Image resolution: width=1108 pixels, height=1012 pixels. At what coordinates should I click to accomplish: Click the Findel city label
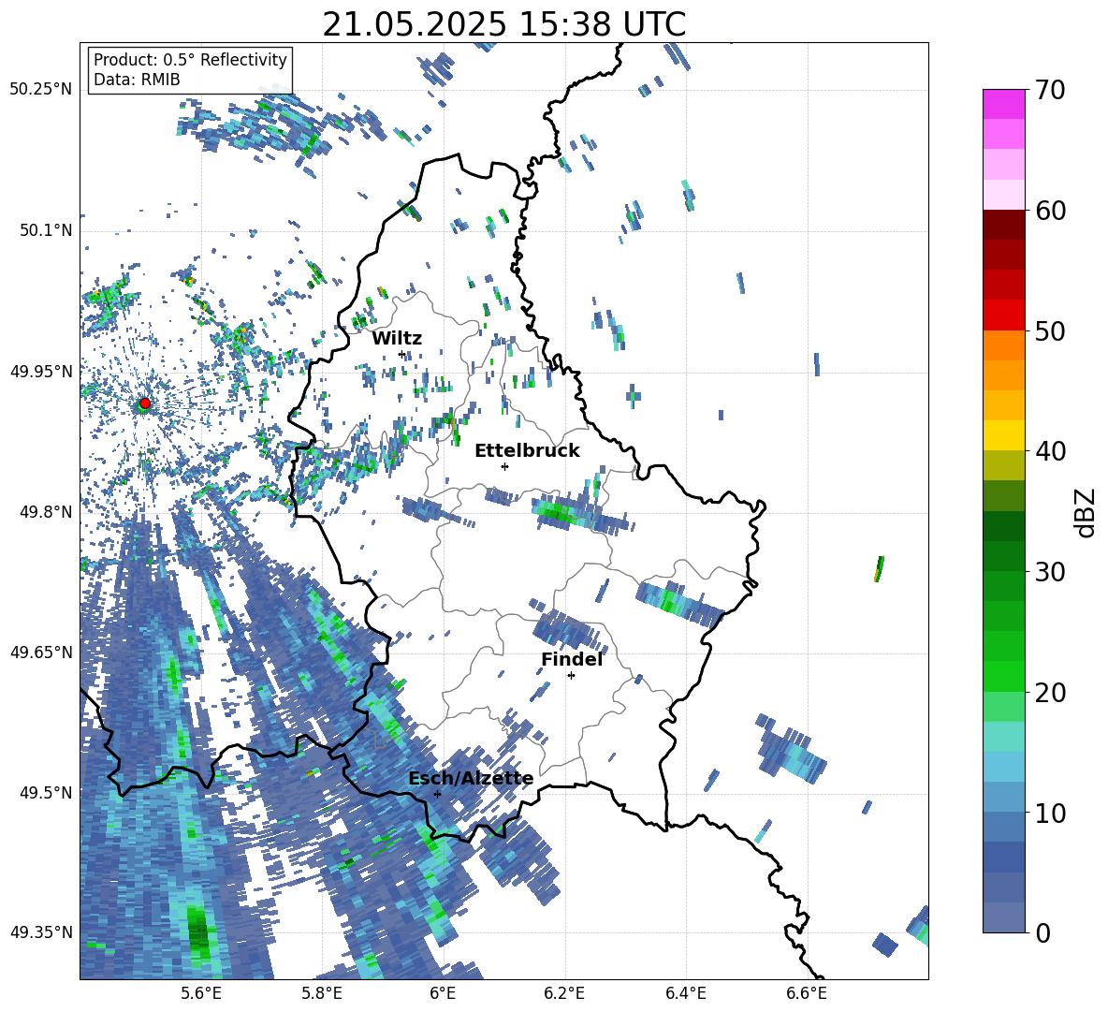[572, 659]
